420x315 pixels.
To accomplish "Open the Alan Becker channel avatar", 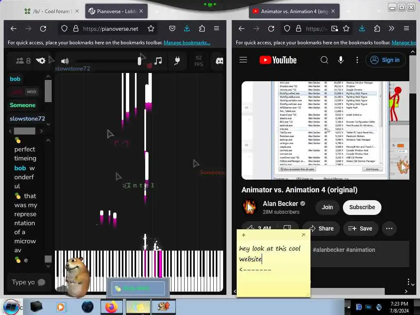I will pos(250,207).
